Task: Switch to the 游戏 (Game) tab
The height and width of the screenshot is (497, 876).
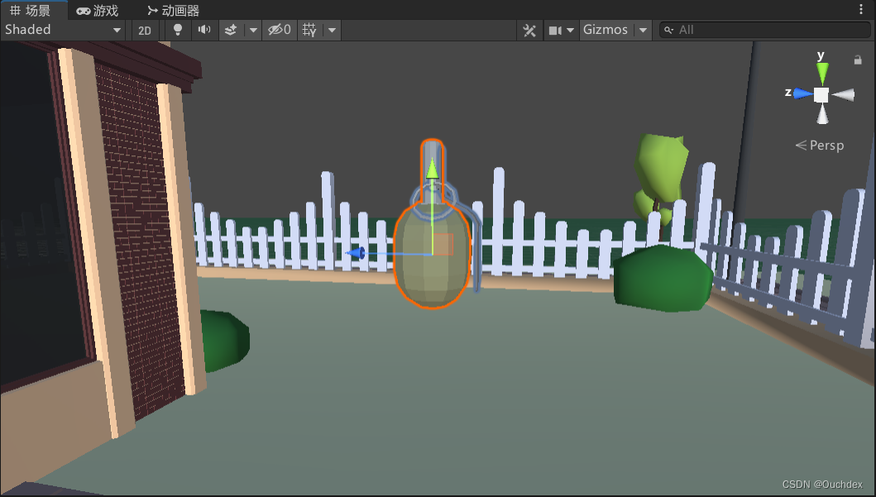Action: pos(98,11)
